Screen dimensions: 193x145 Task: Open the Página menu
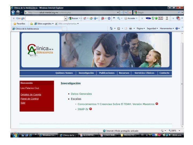coord(141,28)
